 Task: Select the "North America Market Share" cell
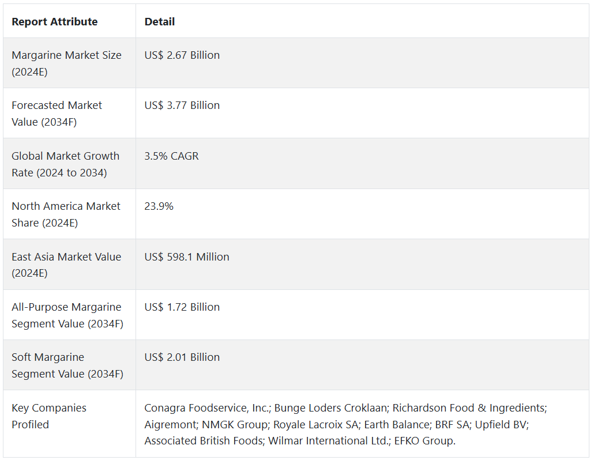[x=66, y=214]
